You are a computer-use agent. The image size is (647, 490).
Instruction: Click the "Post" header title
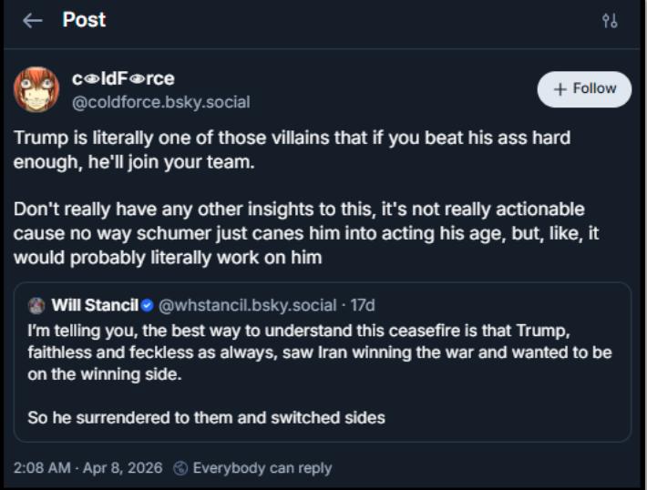pos(84,20)
